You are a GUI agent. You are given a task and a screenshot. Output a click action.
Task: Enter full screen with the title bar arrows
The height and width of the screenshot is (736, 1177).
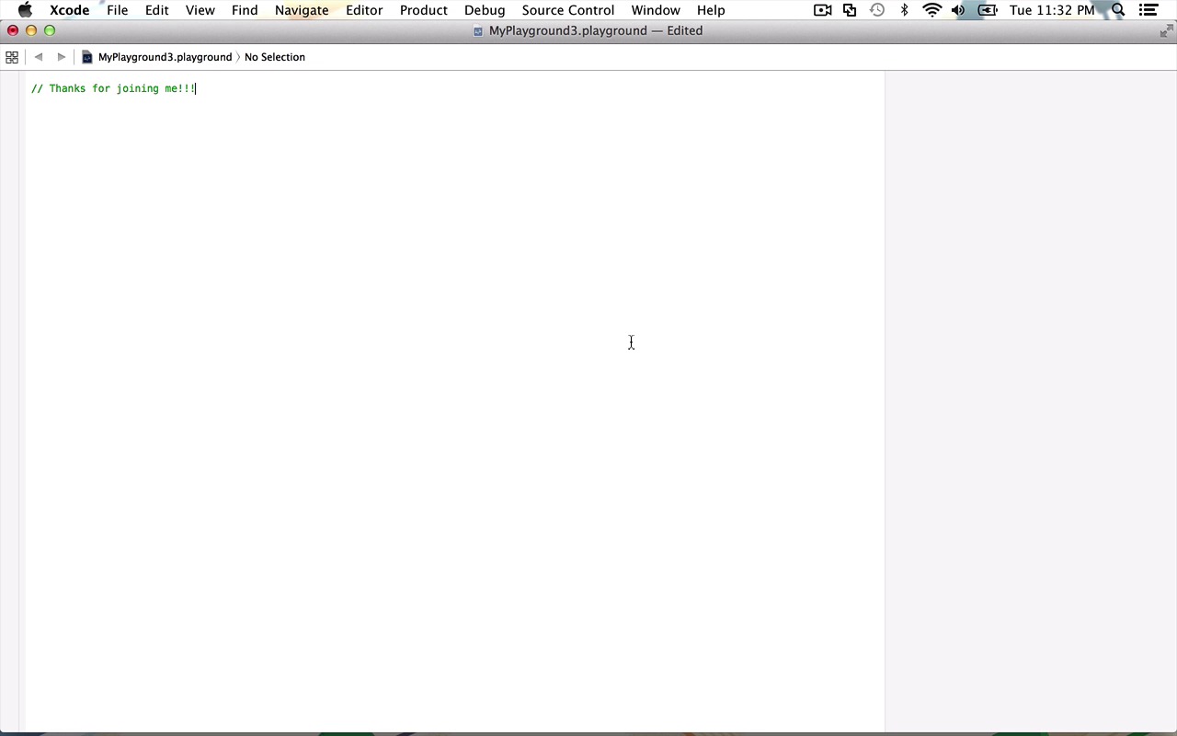click(x=1166, y=31)
